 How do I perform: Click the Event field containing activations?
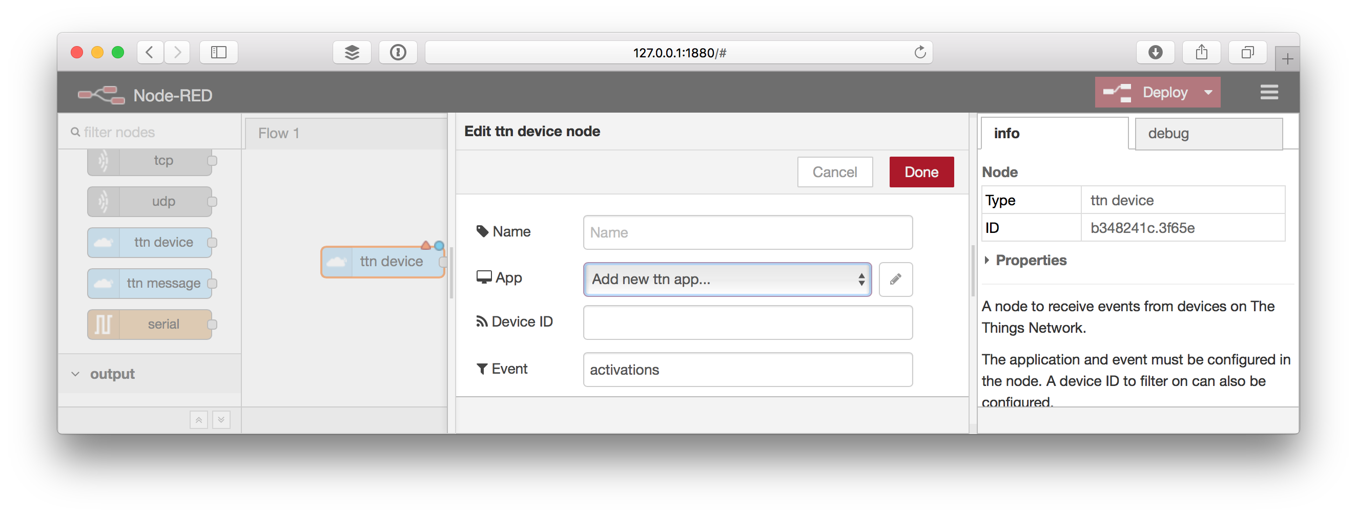748,370
